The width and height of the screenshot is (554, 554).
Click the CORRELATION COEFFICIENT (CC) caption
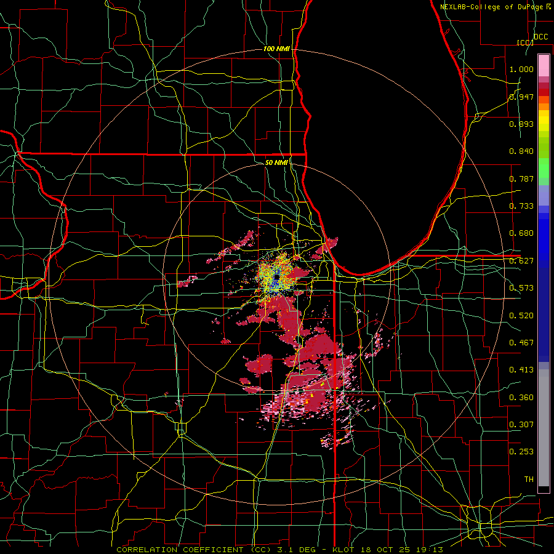pos(194,550)
